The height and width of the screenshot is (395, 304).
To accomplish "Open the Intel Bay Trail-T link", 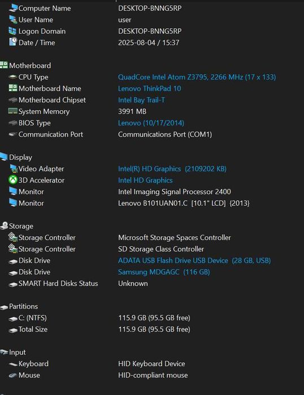I will tap(142, 100).
